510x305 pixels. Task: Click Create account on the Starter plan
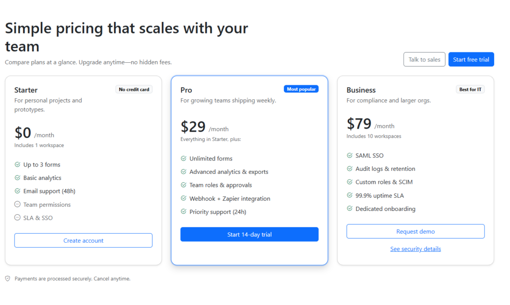(x=83, y=240)
